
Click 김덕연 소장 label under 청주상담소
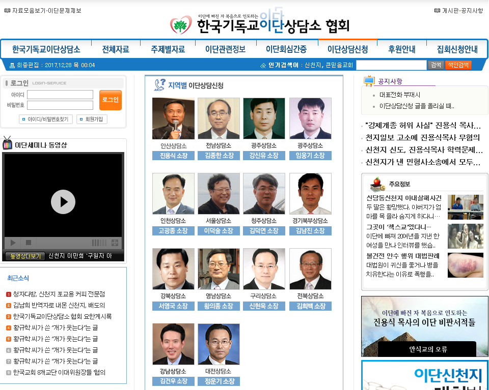point(264,231)
